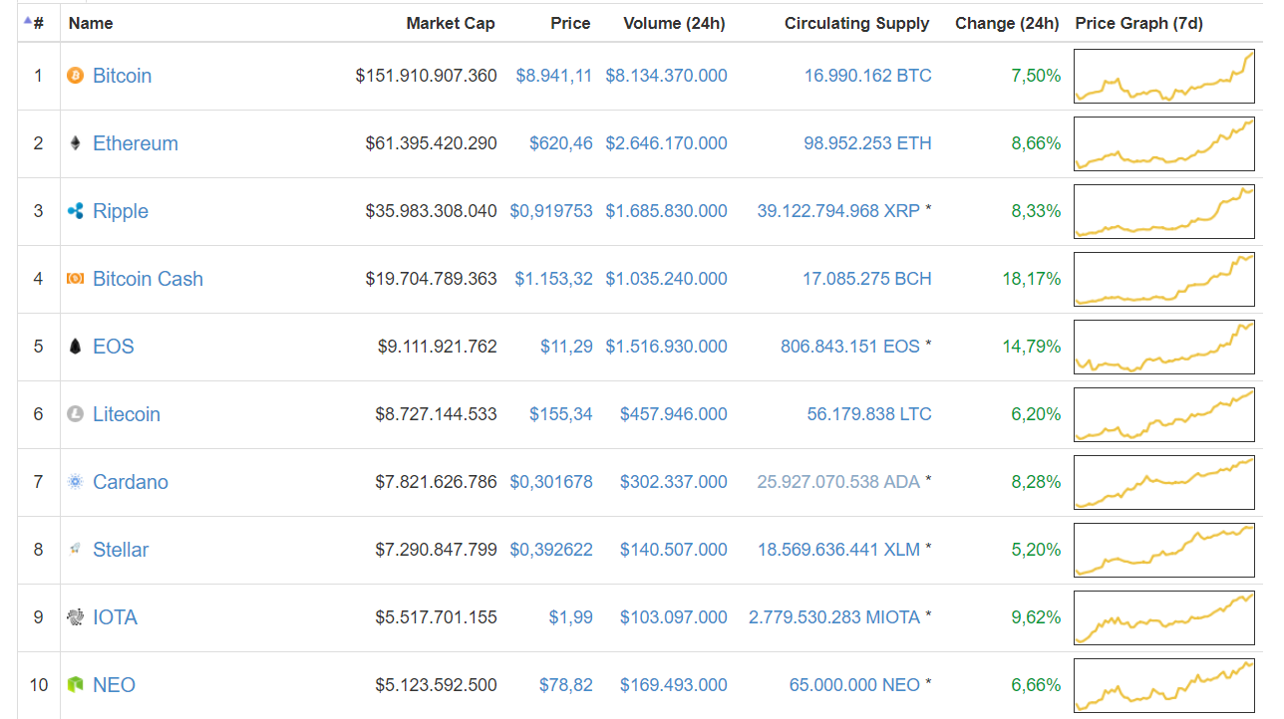
Task: Sort by Circulating Supply column header
Action: (x=856, y=23)
